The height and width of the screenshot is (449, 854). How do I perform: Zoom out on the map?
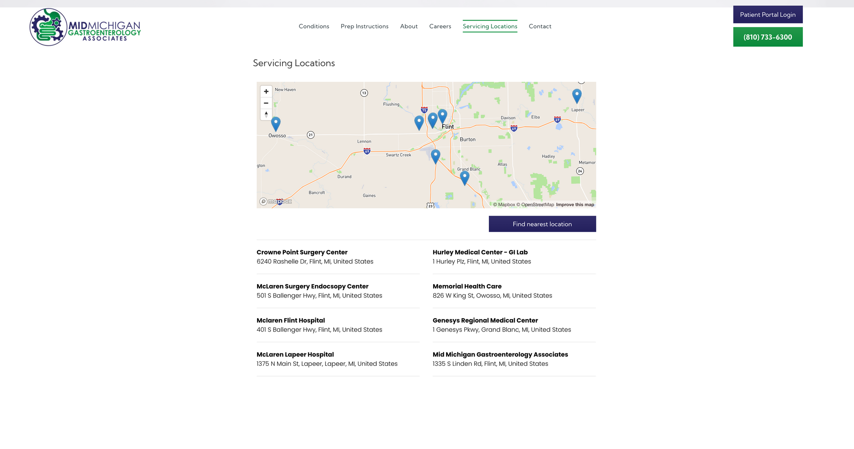266,103
